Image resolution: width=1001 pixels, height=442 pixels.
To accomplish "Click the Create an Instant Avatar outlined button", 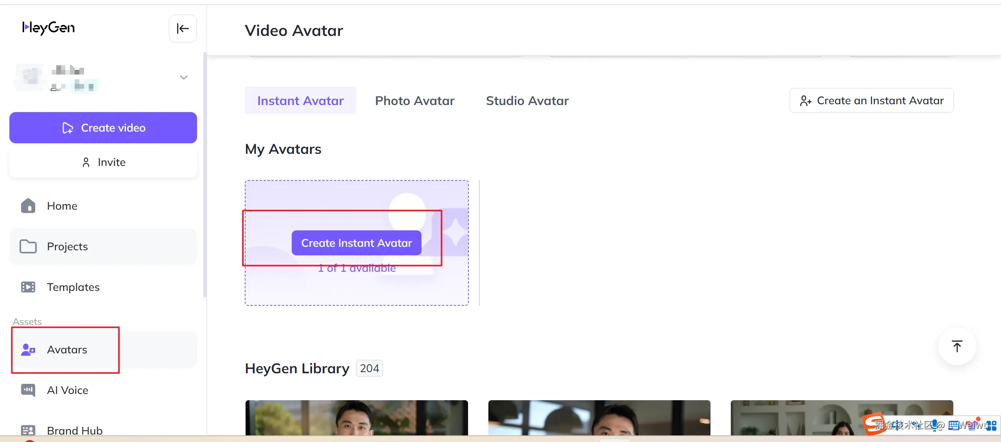I will pos(872,100).
